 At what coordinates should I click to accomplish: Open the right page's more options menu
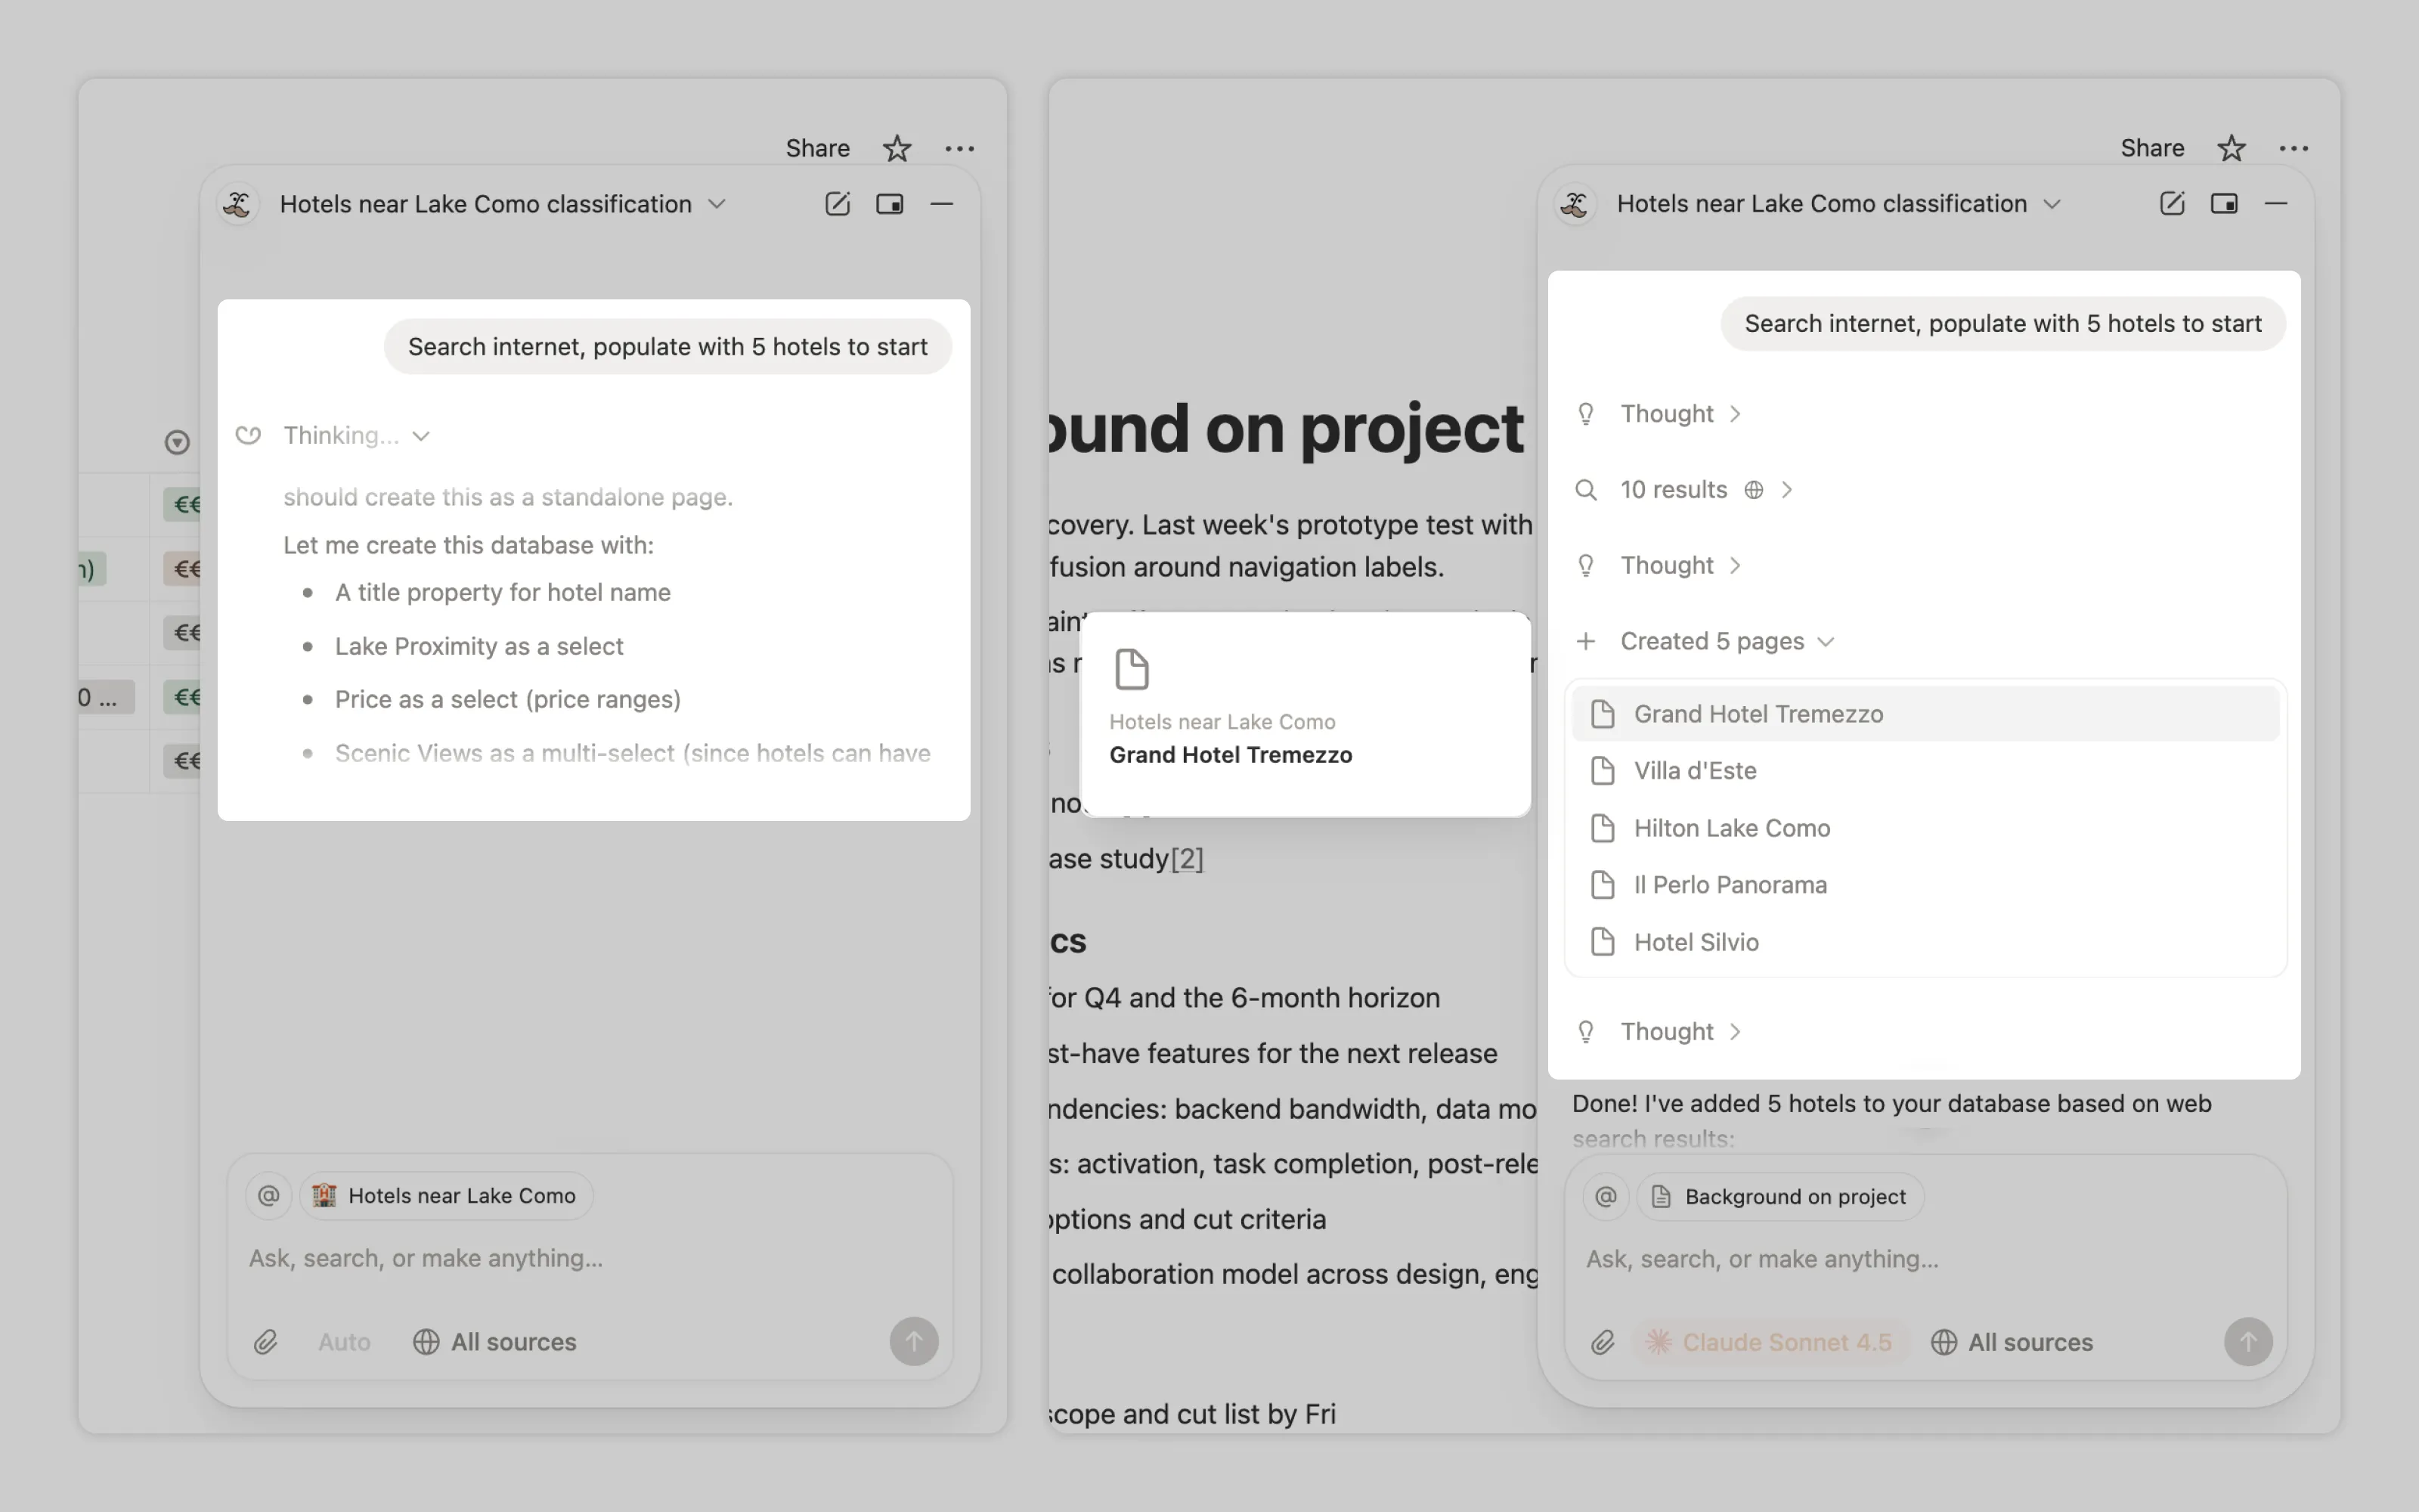[x=2293, y=148]
